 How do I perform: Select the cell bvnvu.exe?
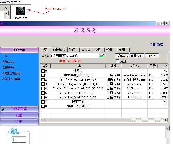point(134,84)
